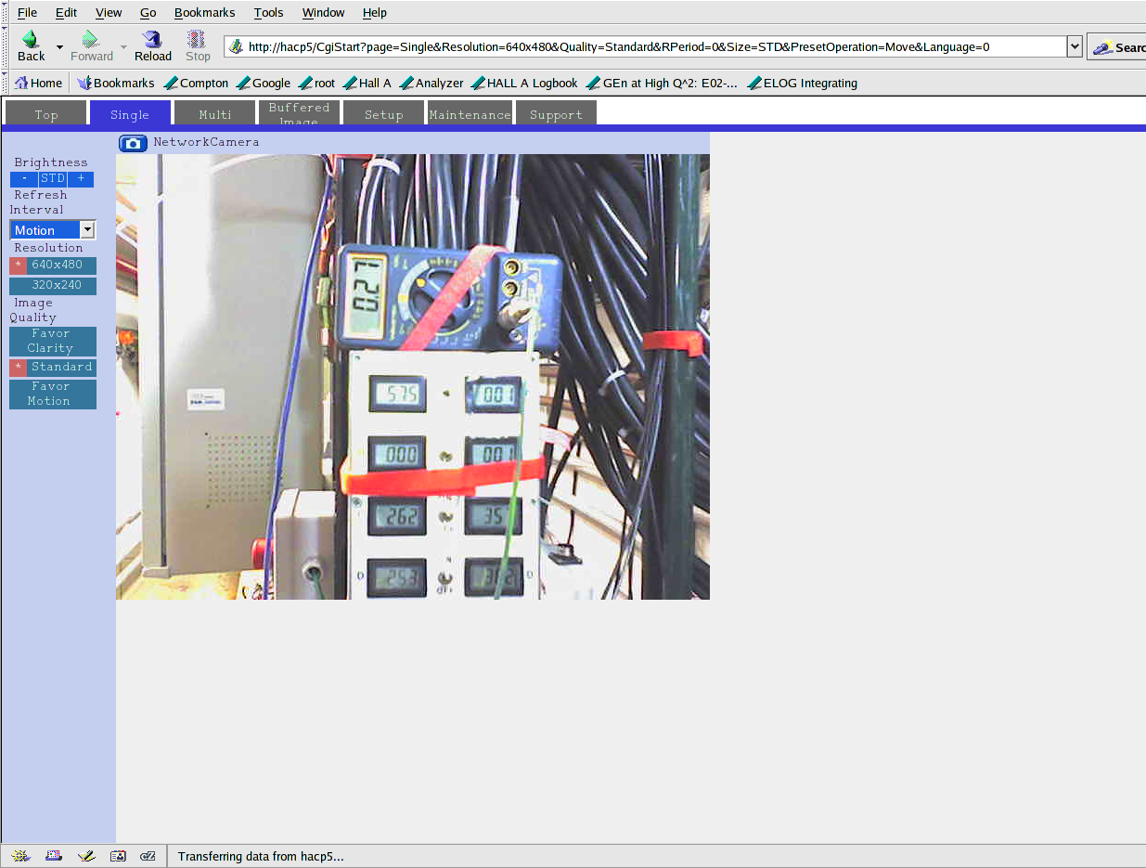Click the Composer icon in the status bar

click(x=86, y=856)
